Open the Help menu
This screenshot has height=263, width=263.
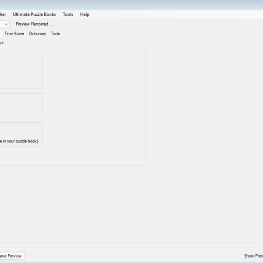click(85, 14)
